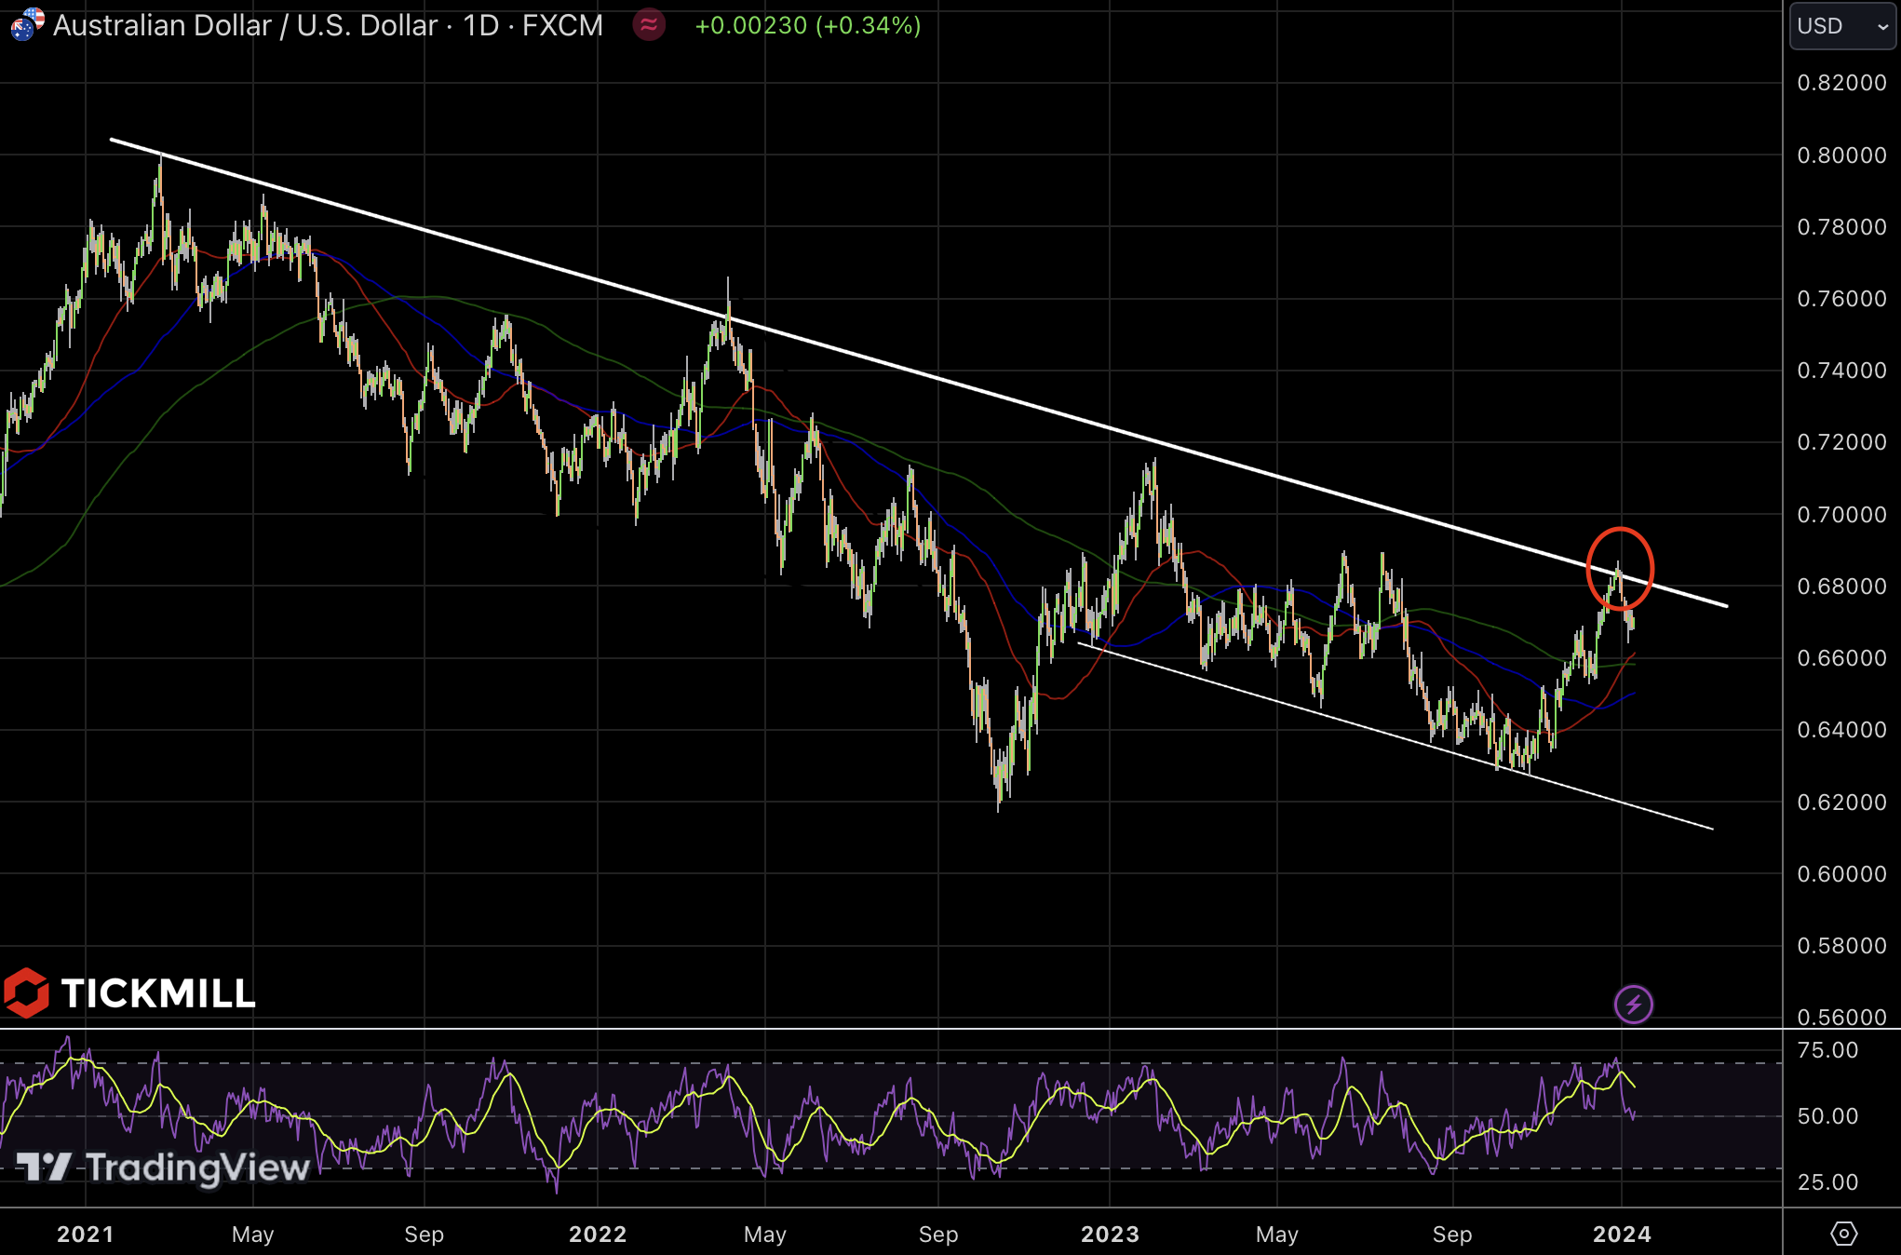1901x1255 pixels.
Task: Click the purple lightning bolt icon
Action: pos(1633,1005)
